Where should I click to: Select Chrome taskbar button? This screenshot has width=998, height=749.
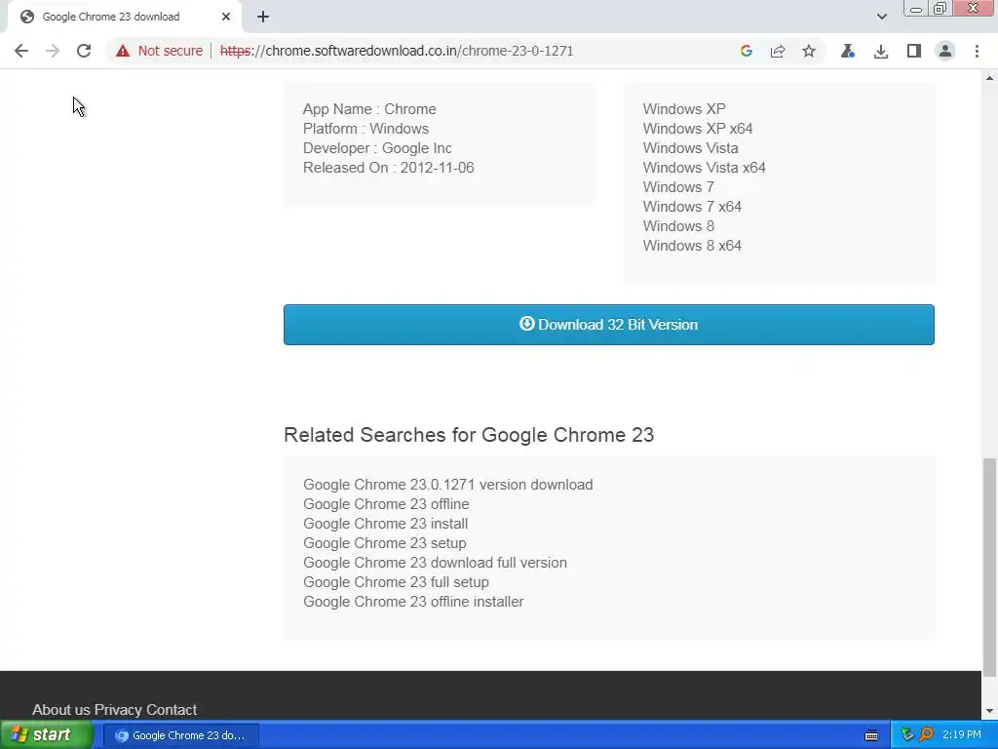(180, 735)
